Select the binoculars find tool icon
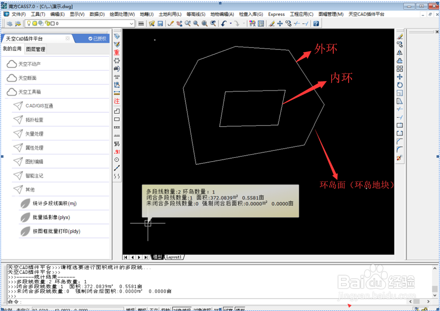Image resolution: width=440 pixels, height=311 pixels. pos(117,69)
